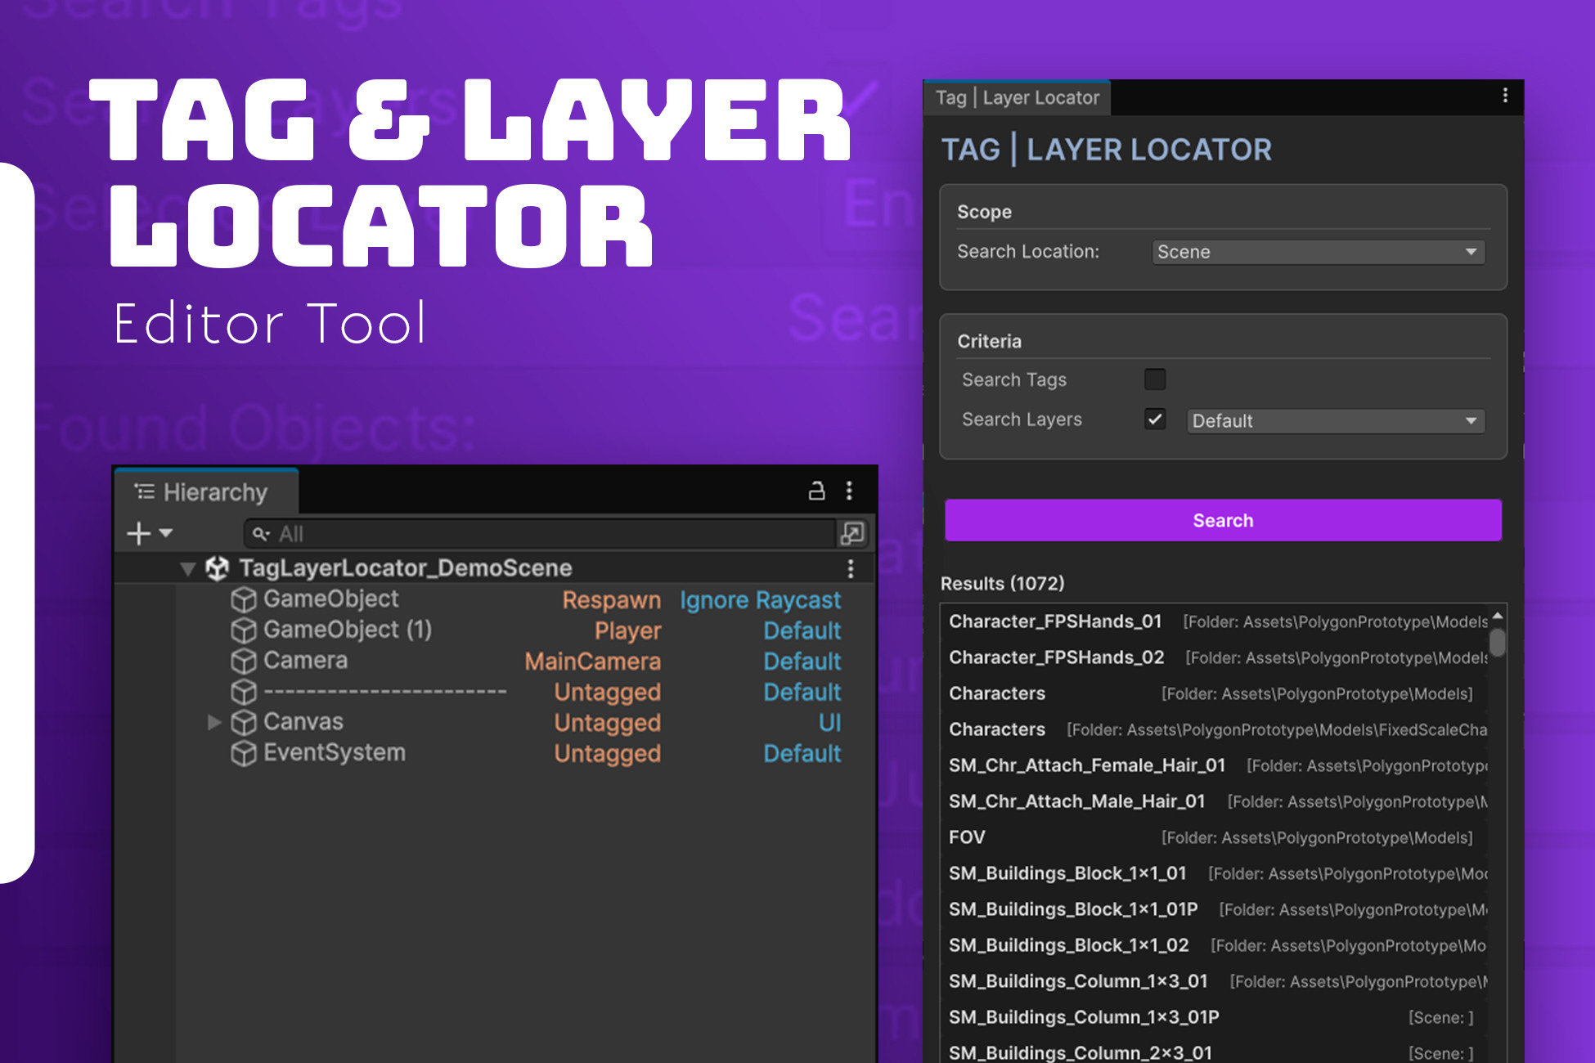Uncheck the Search Layers checkbox
The image size is (1595, 1063).
tap(1154, 419)
